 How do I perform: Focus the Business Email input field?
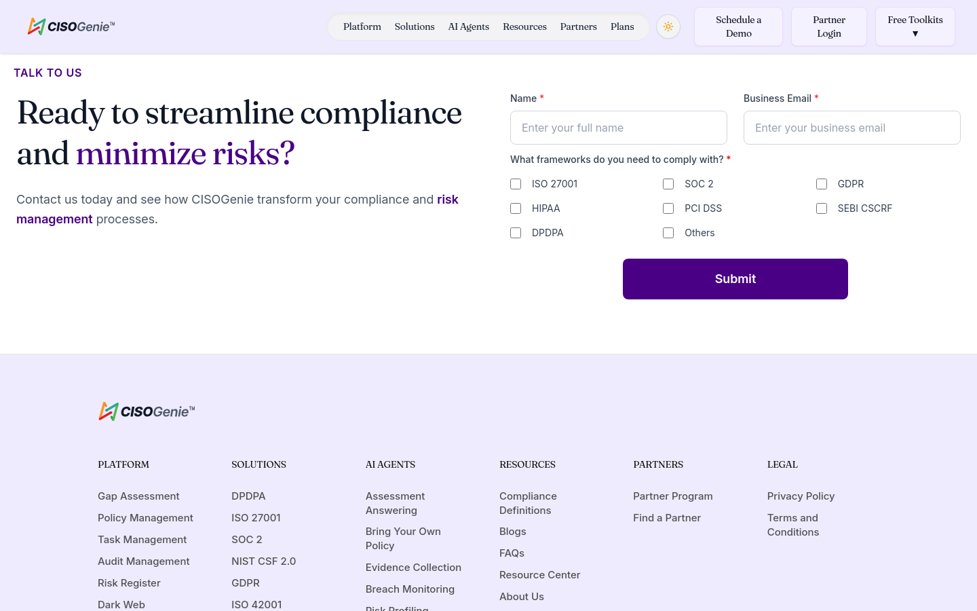(x=852, y=128)
